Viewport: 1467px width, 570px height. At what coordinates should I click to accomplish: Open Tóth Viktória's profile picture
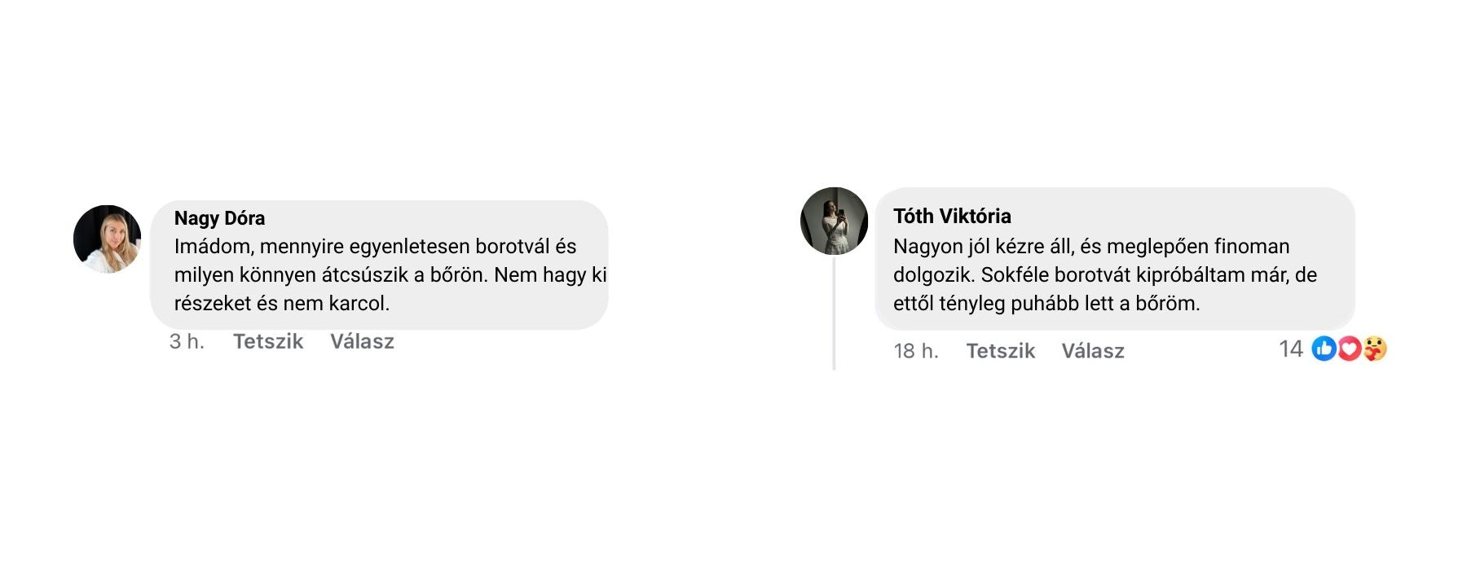pyautogui.click(x=834, y=221)
